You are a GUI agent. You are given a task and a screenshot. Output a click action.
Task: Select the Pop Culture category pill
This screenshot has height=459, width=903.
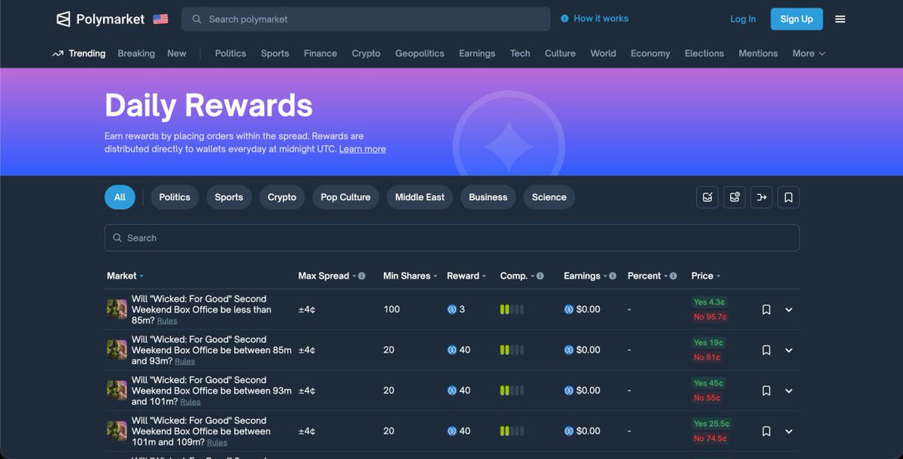point(345,197)
